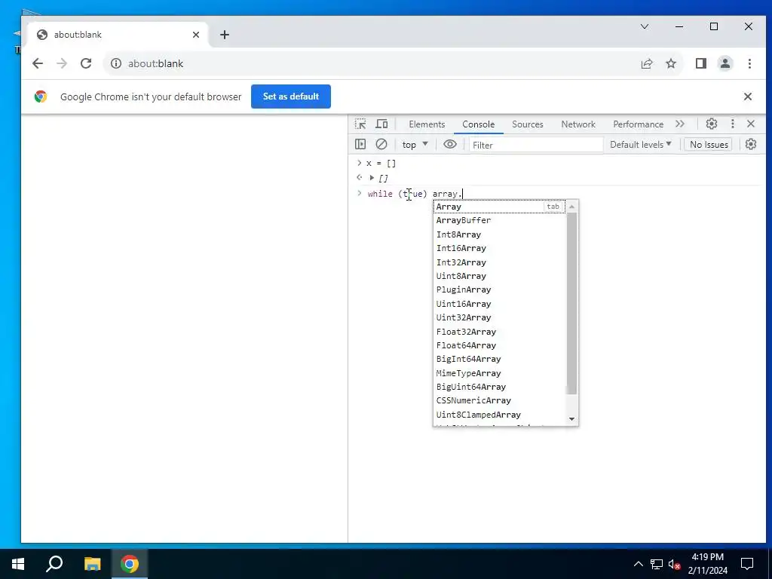The width and height of the screenshot is (772, 579).
Task: Click Chrome icon in taskbar
Action: [x=130, y=564]
